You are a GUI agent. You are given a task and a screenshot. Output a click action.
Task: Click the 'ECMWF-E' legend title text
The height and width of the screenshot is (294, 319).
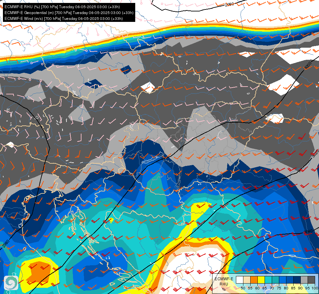(x=224, y=279)
